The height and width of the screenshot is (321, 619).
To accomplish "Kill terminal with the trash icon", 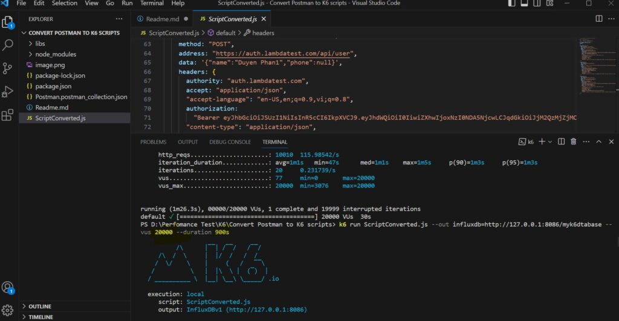I will [574, 141].
